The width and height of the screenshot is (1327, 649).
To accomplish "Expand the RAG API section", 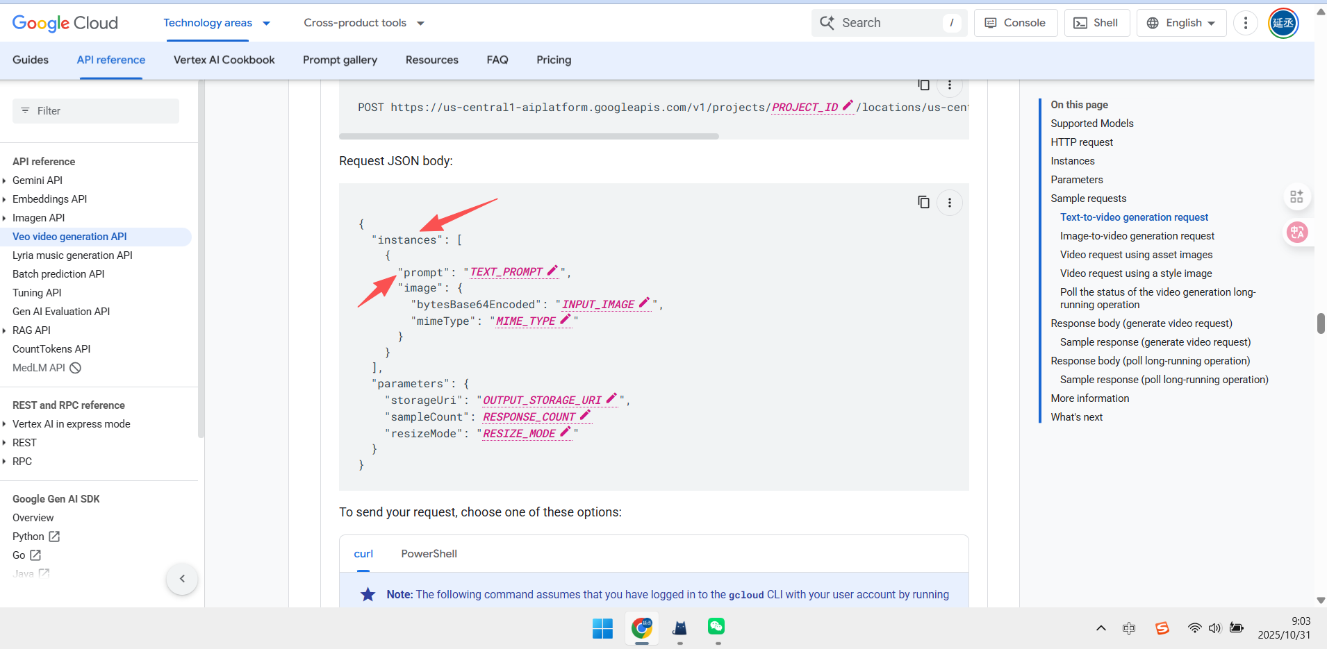I will pyautogui.click(x=4, y=330).
